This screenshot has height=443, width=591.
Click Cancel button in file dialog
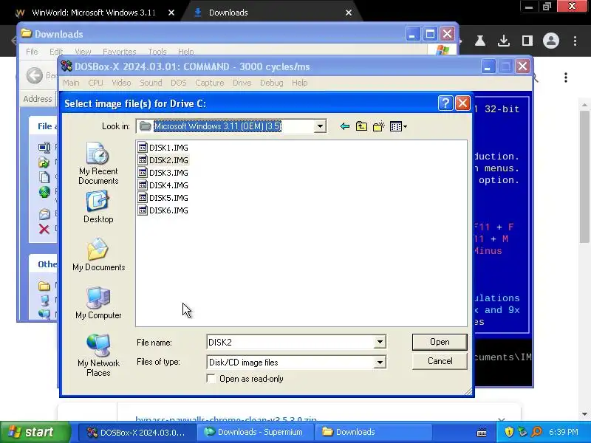click(x=440, y=361)
